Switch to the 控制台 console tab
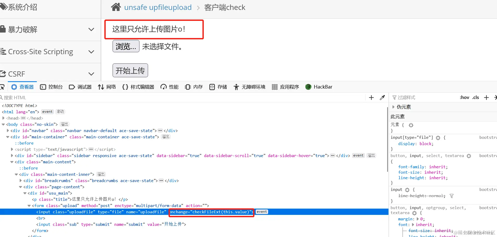497x237 pixels. click(x=51, y=87)
